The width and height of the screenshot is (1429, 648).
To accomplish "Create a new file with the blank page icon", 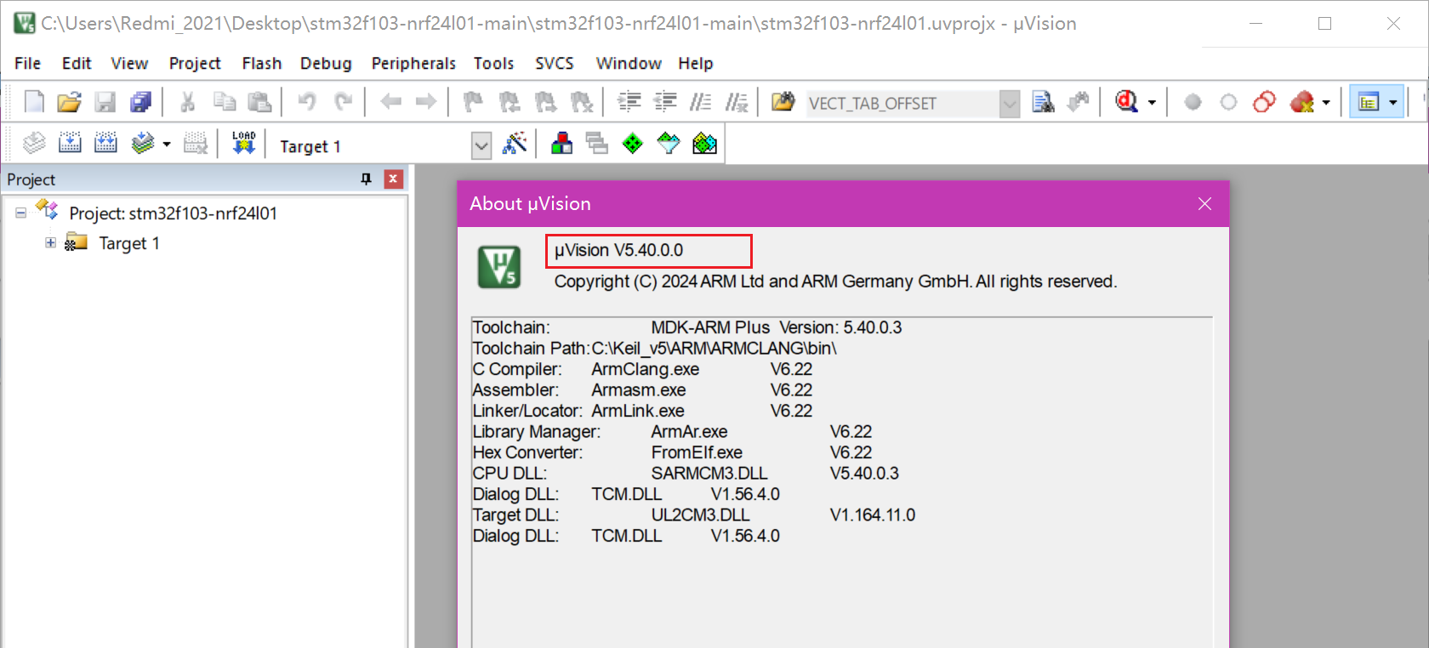I will coord(34,102).
